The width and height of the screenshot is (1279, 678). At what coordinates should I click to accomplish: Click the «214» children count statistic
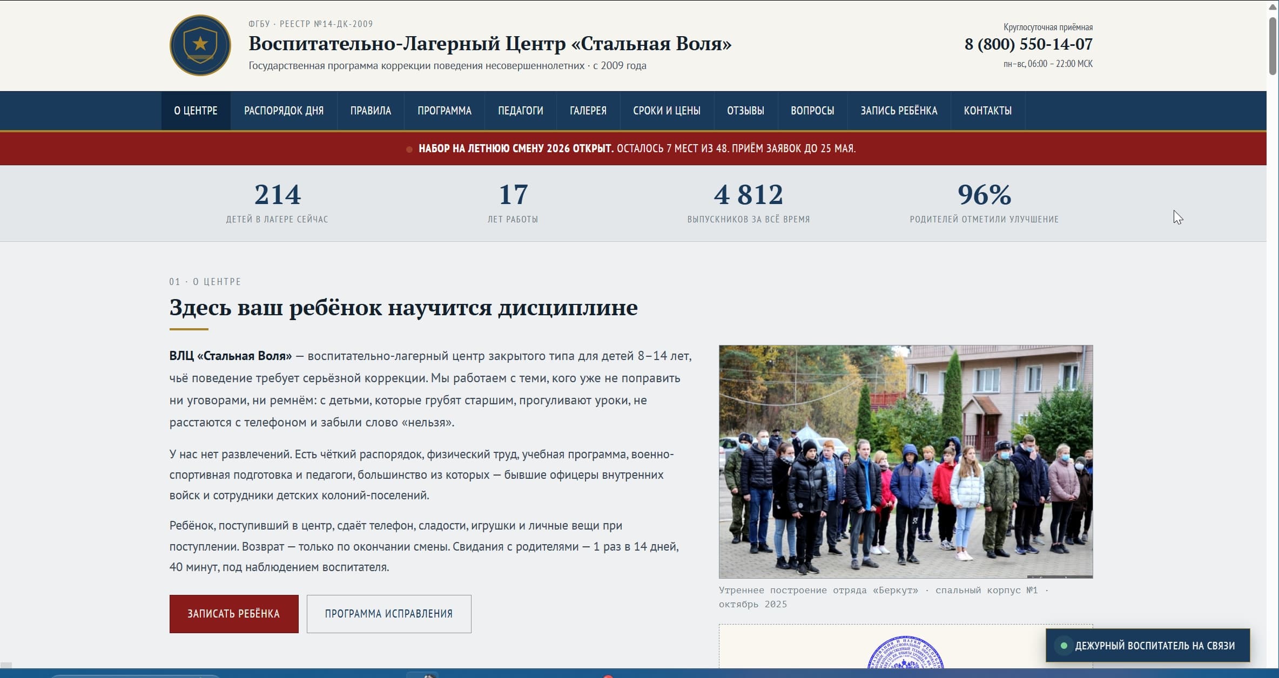[x=277, y=202]
